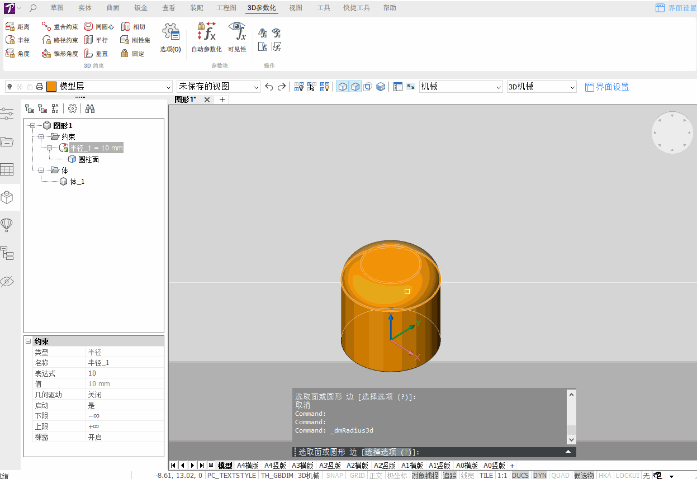Screen dimensions: 697x479
Task: Toggle 极坐标 polar tracking in status bar
Action: tap(397, 476)
